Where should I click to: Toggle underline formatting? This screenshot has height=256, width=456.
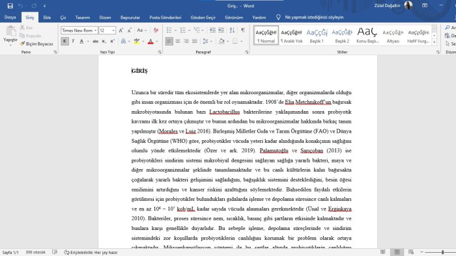coord(81,41)
